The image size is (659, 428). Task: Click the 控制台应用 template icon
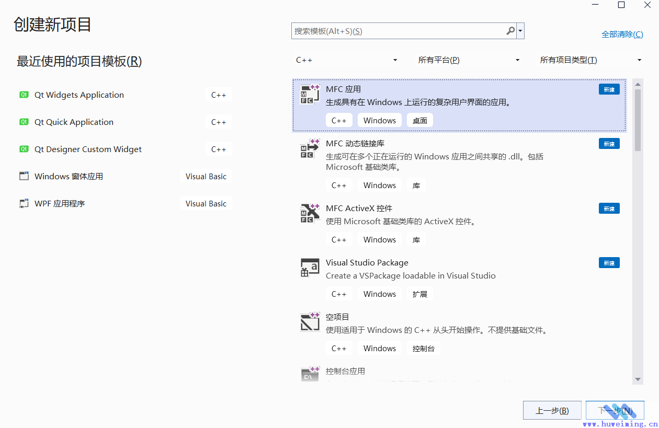pyautogui.click(x=310, y=374)
